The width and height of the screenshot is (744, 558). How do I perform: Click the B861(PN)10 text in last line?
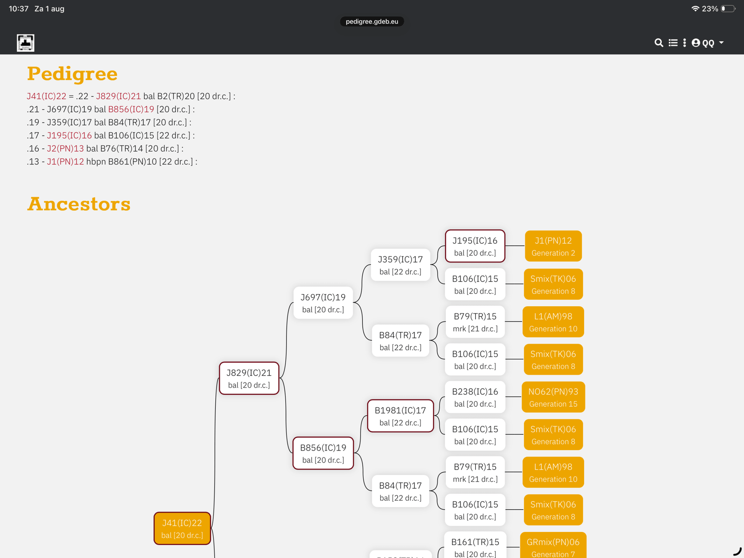point(133,161)
